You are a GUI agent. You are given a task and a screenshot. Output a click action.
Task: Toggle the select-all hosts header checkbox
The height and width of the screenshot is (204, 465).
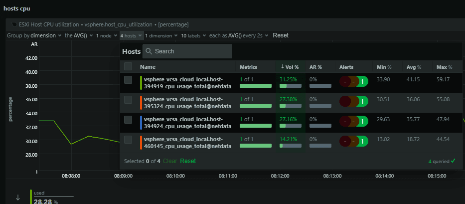[x=128, y=66]
